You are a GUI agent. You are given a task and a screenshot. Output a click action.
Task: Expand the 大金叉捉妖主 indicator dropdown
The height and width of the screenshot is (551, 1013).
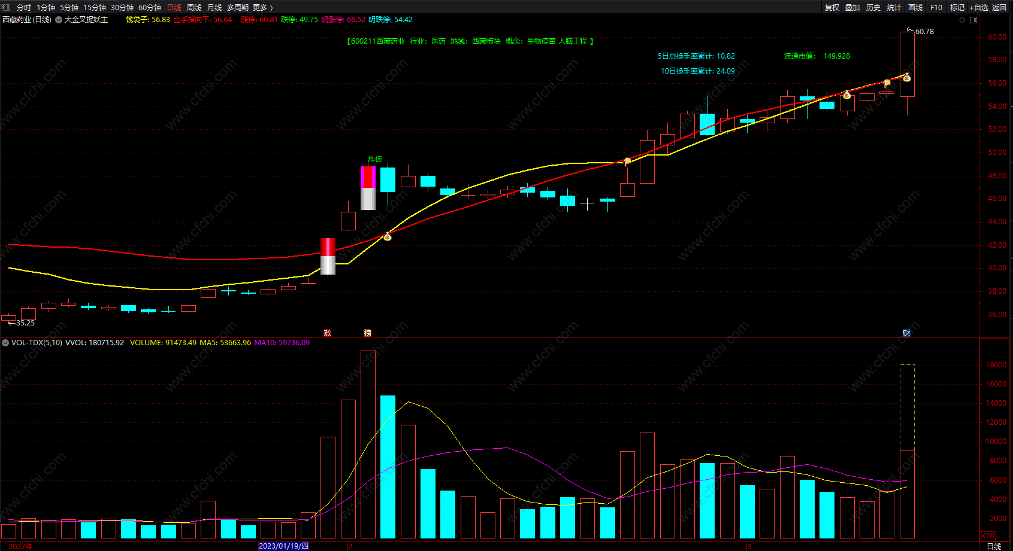59,20
